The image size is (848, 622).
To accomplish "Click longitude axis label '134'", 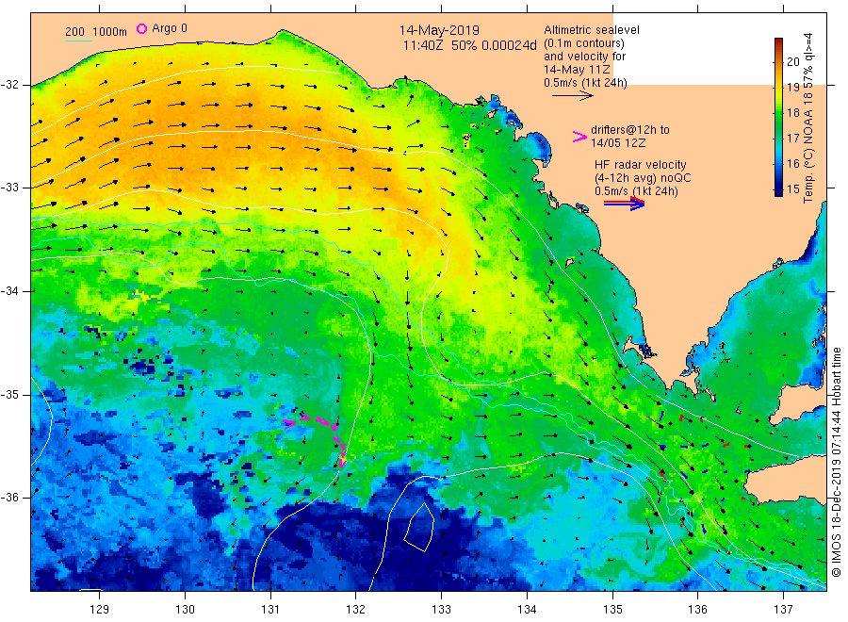I will pos(527,610).
